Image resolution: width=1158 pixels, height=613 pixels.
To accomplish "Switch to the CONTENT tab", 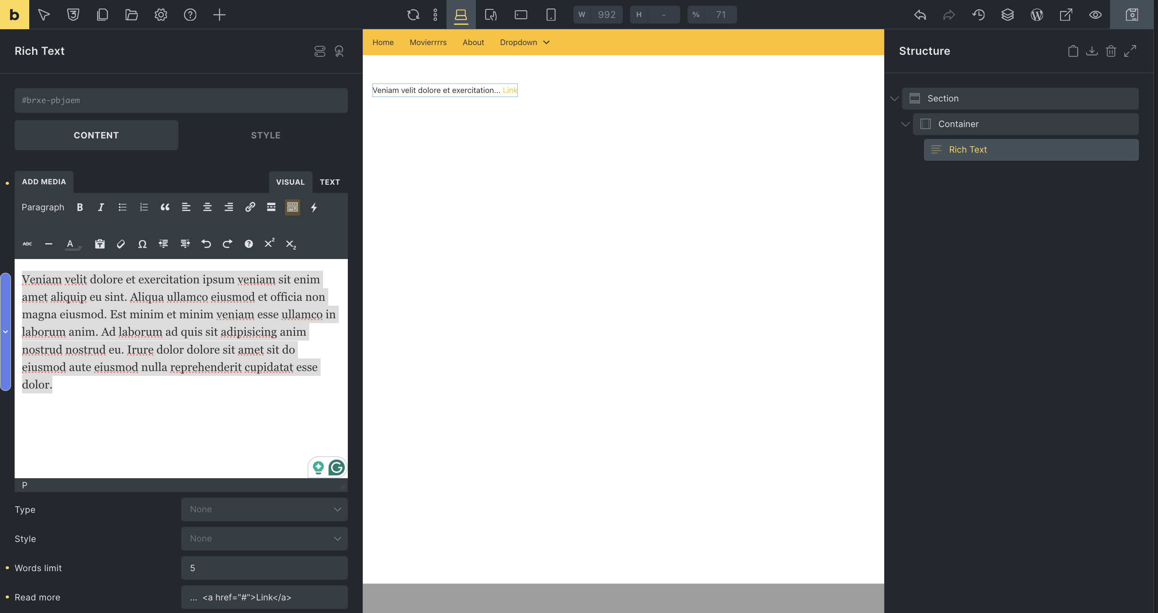I will (x=96, y=135).
